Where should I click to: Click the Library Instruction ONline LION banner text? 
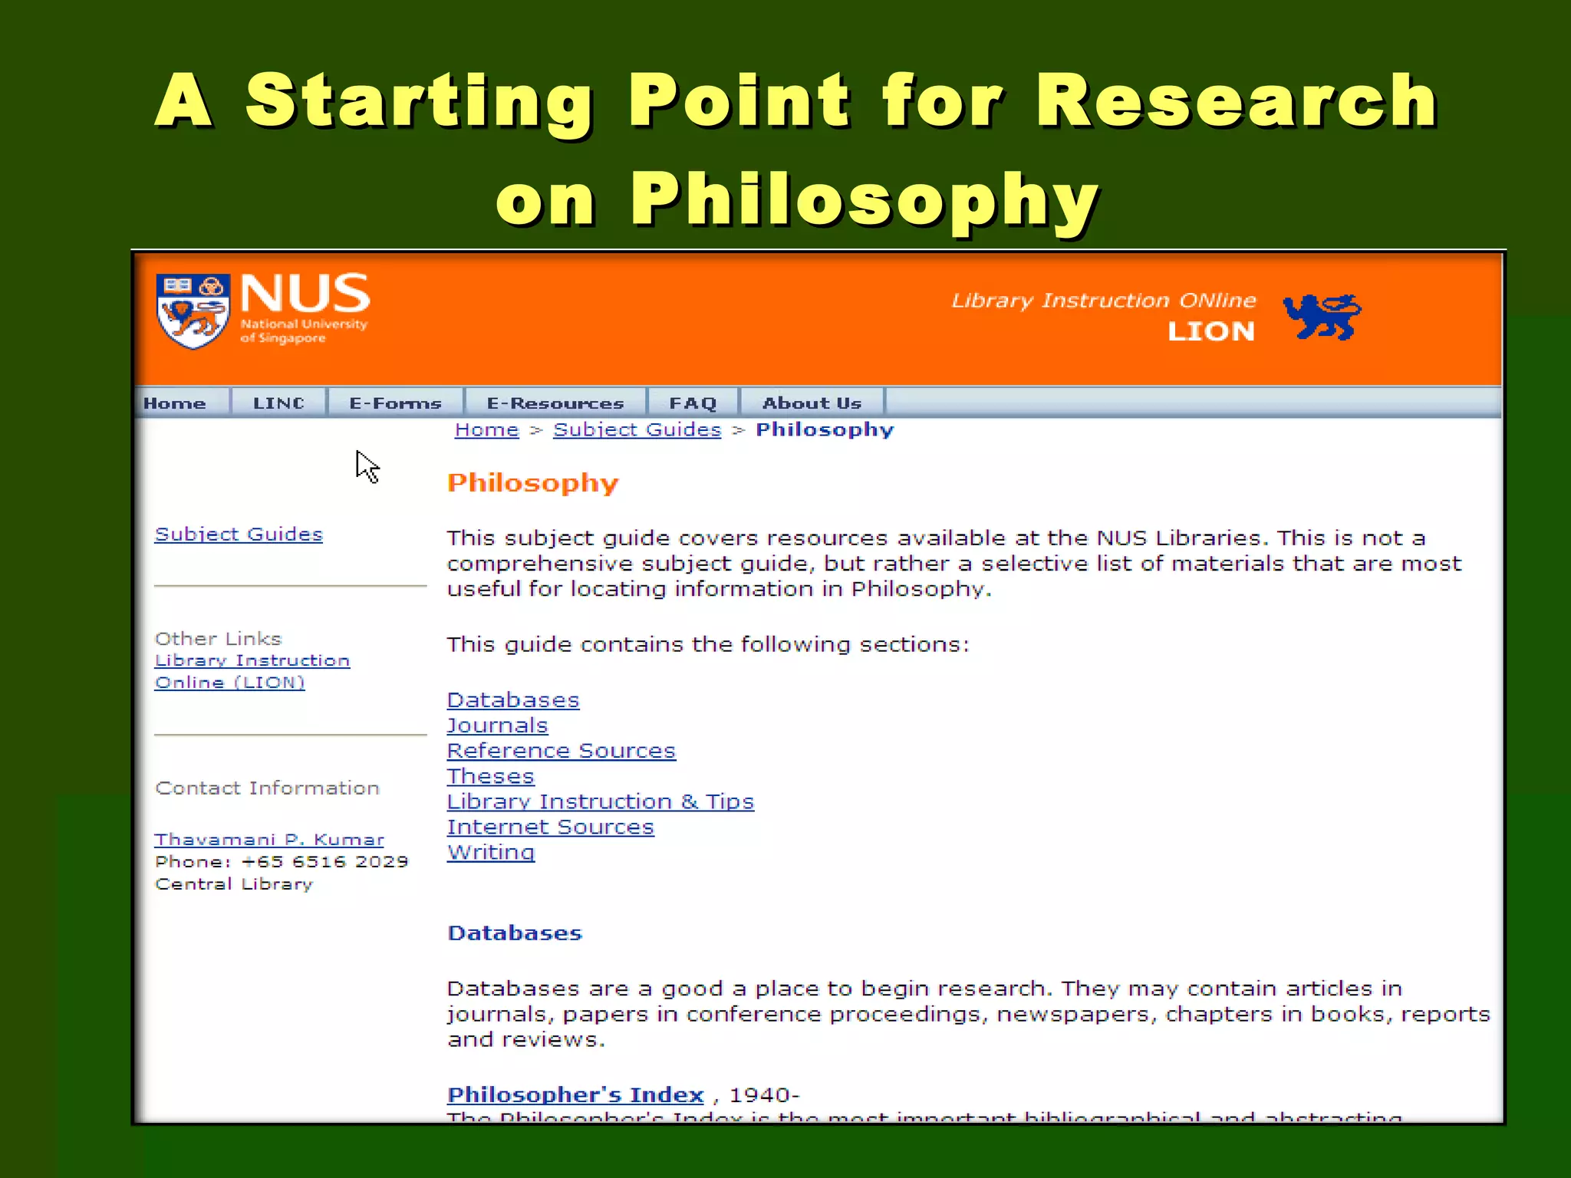coord(1104,316)
